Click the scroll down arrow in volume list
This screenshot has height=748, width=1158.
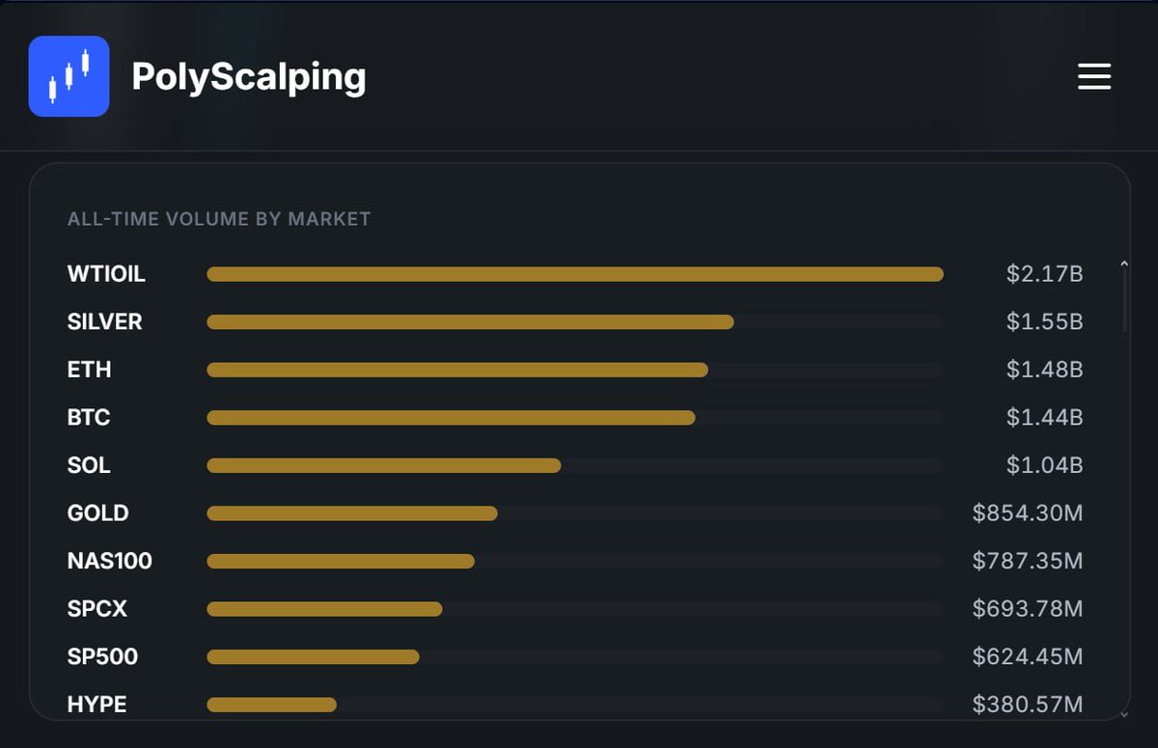[x=1123, y=714]
